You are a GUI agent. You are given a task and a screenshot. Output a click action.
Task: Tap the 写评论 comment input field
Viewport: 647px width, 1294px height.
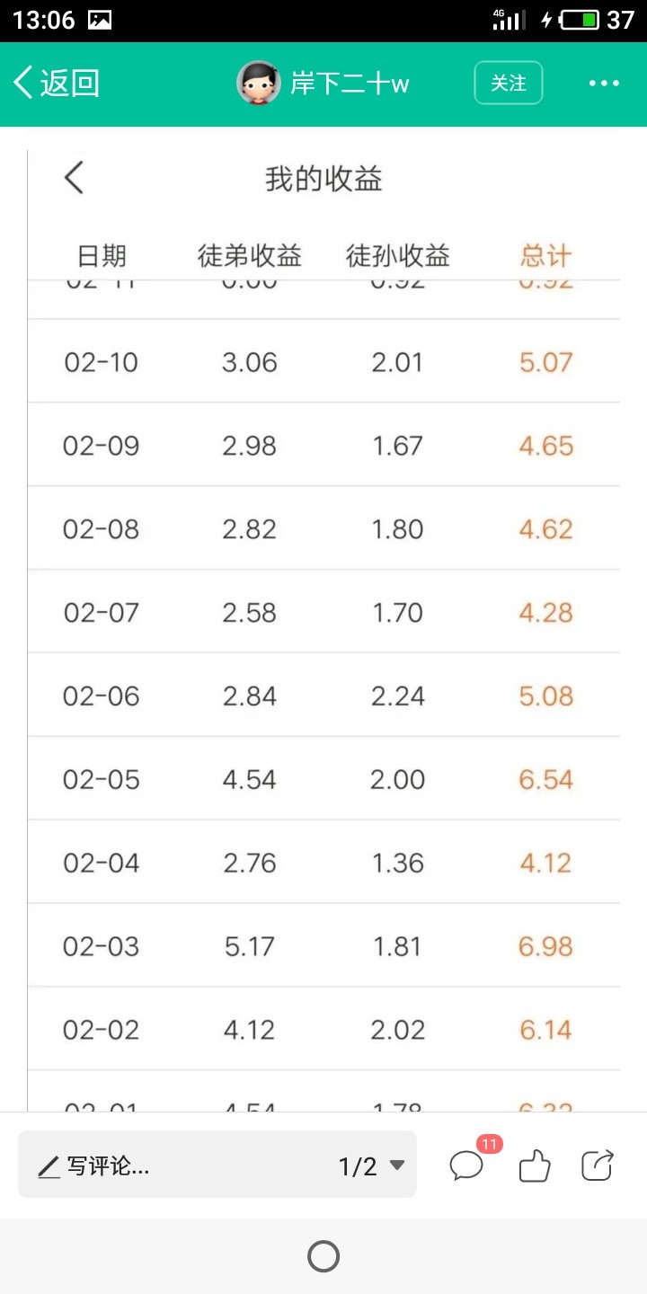(x=217, y=1165)
